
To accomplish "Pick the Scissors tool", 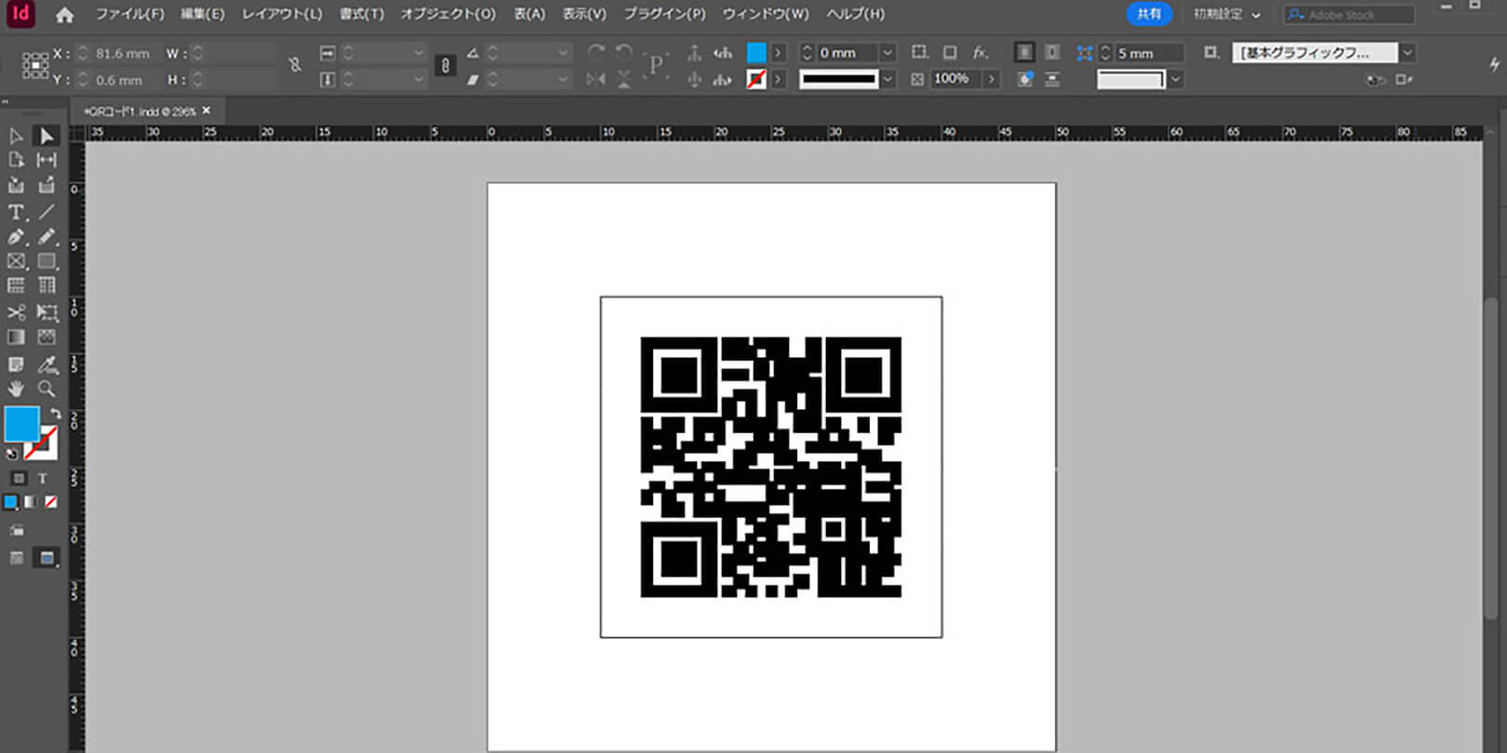I will click(16, 312).
